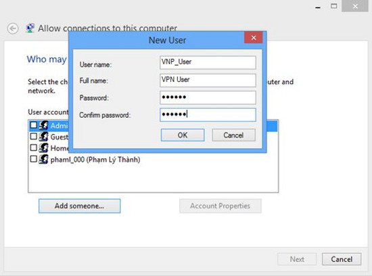Click the back arrow in wizard header
372x276 pixels.
[x=13, y=28]
